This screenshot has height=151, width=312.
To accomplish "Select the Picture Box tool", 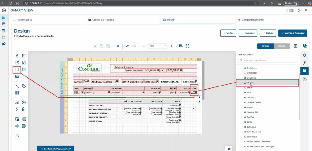I will (24, 63).
